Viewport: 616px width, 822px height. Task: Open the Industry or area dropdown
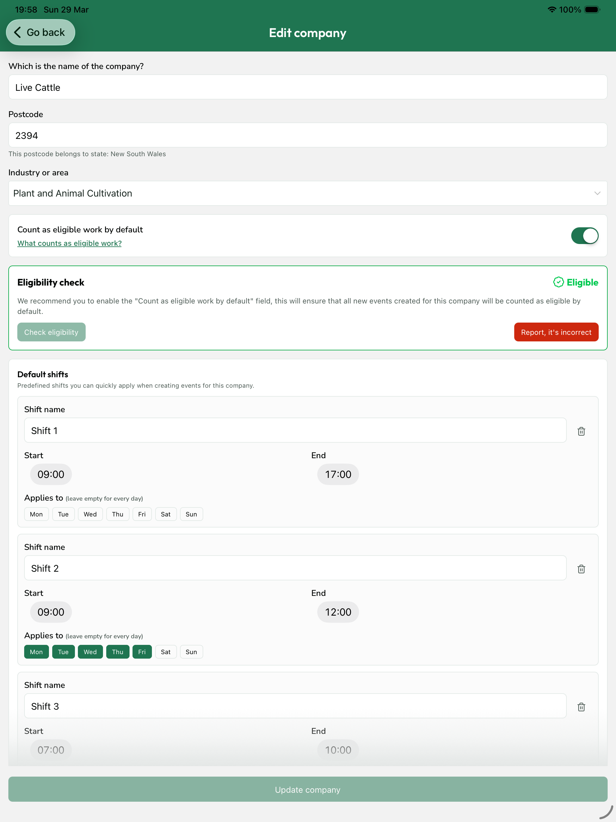pos(308,193)
